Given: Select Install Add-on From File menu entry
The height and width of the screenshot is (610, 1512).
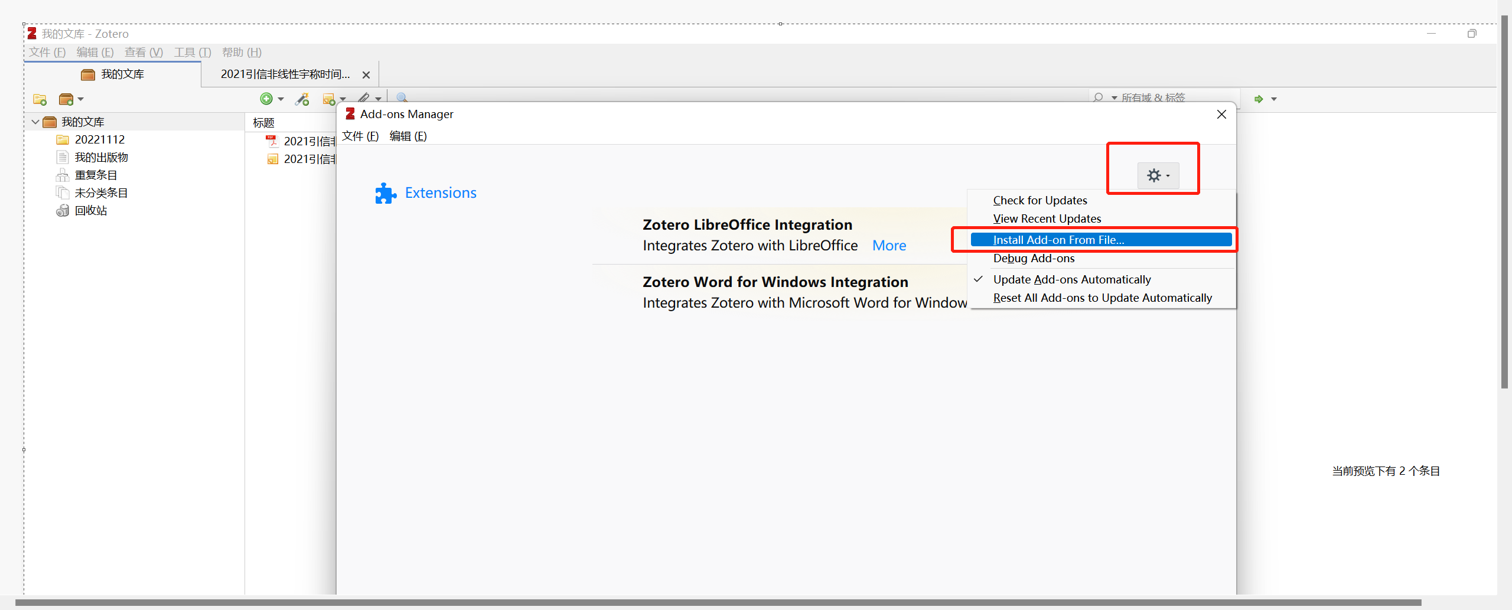Looking at the screenshot, I should coord(1058,240).
